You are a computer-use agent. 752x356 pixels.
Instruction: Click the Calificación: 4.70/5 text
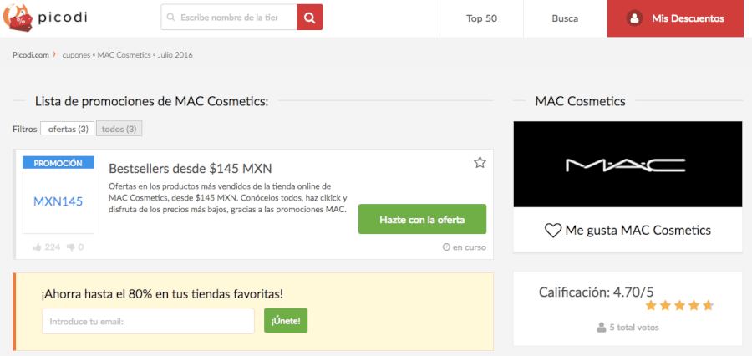(596, 292)
